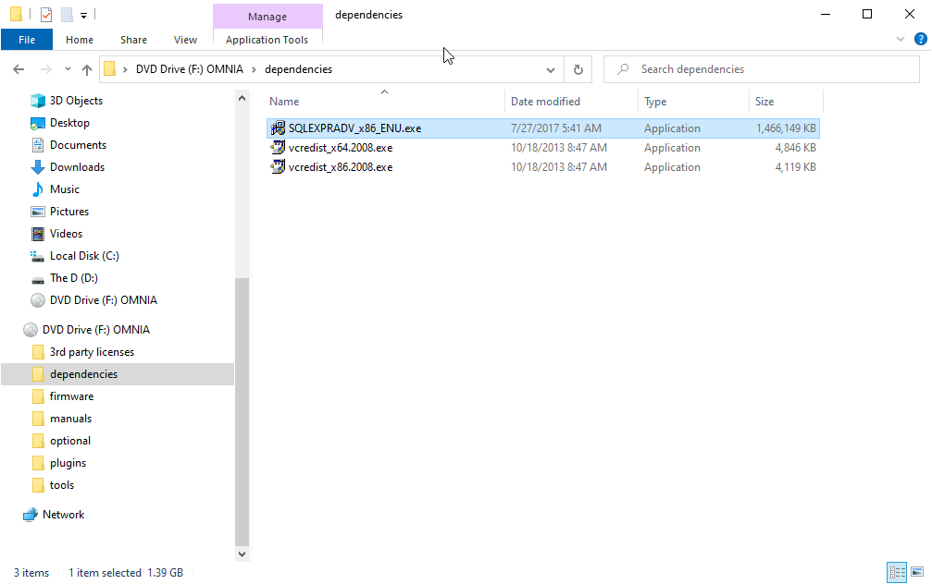
Task: Switch to the Share ribbon tab
Action: (x=133, y=40)
